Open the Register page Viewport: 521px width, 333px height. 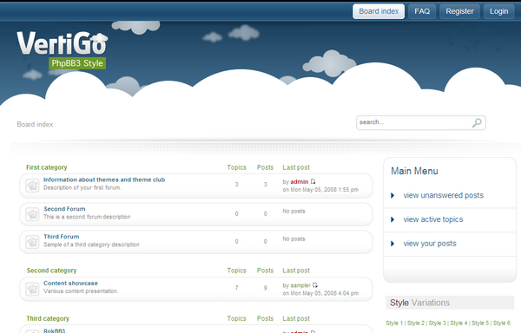459,11
